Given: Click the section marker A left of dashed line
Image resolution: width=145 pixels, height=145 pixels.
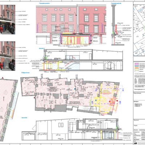Looking at the screenshot, I should [96, 90].
